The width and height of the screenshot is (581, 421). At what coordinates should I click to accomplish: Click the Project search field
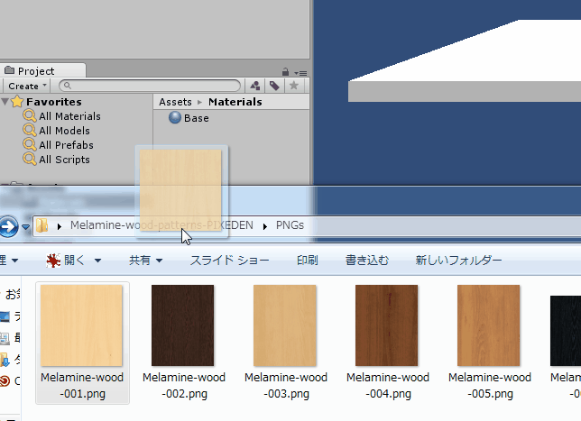(150, 86)
